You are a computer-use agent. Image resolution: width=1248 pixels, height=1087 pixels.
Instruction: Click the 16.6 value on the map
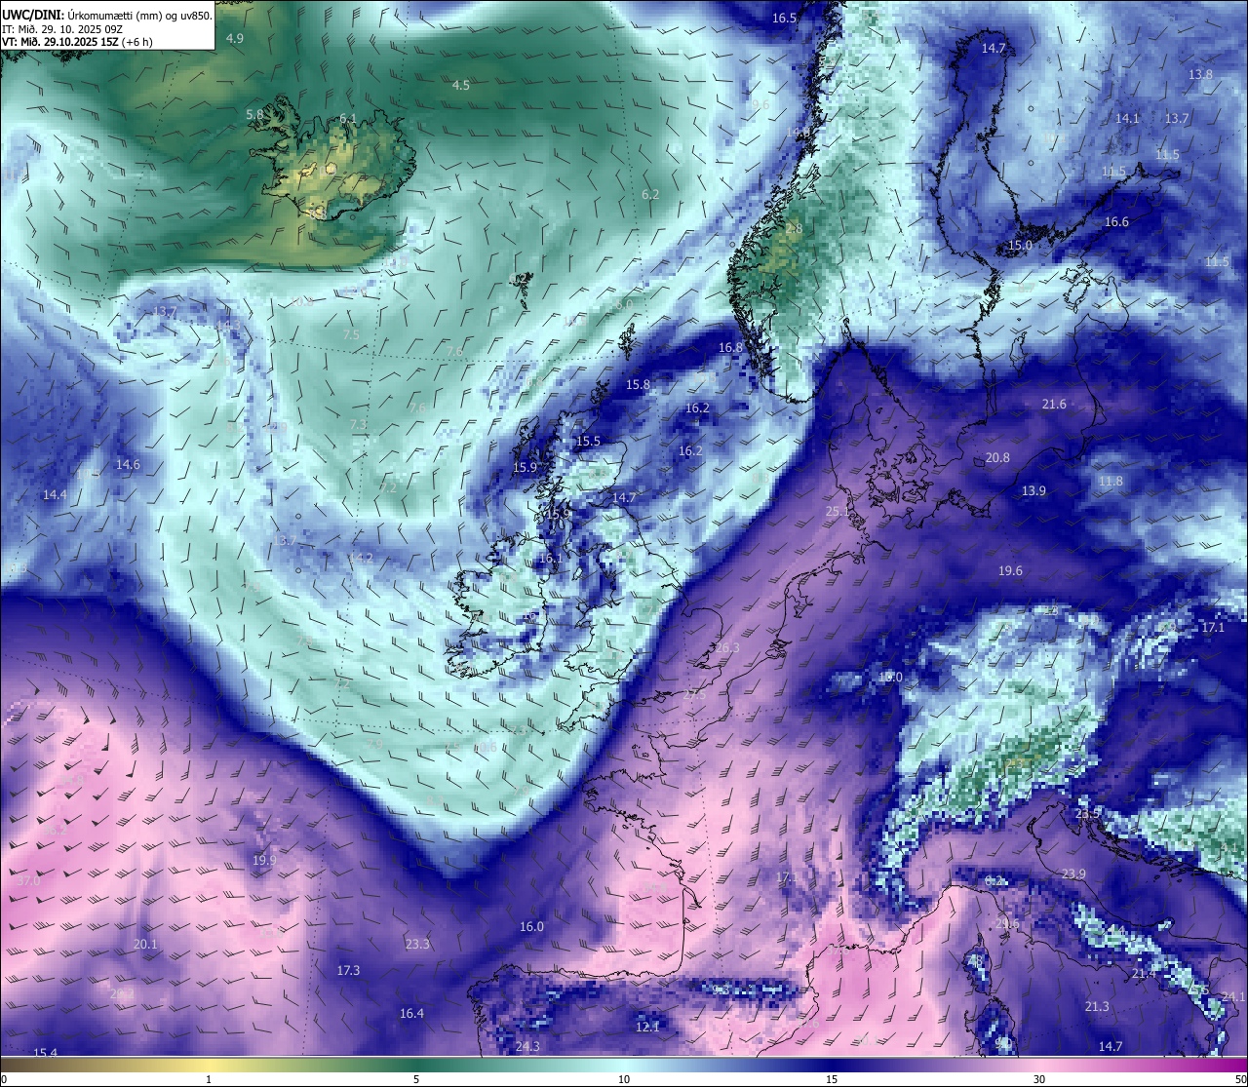click(x=1116, y=222)
